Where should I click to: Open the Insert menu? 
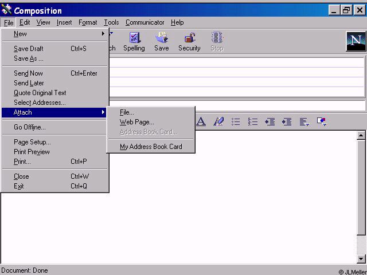(x=64, y=22)
